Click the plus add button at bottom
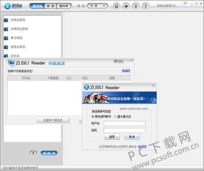This screenshot has width=204, height=171. [33, 153]
